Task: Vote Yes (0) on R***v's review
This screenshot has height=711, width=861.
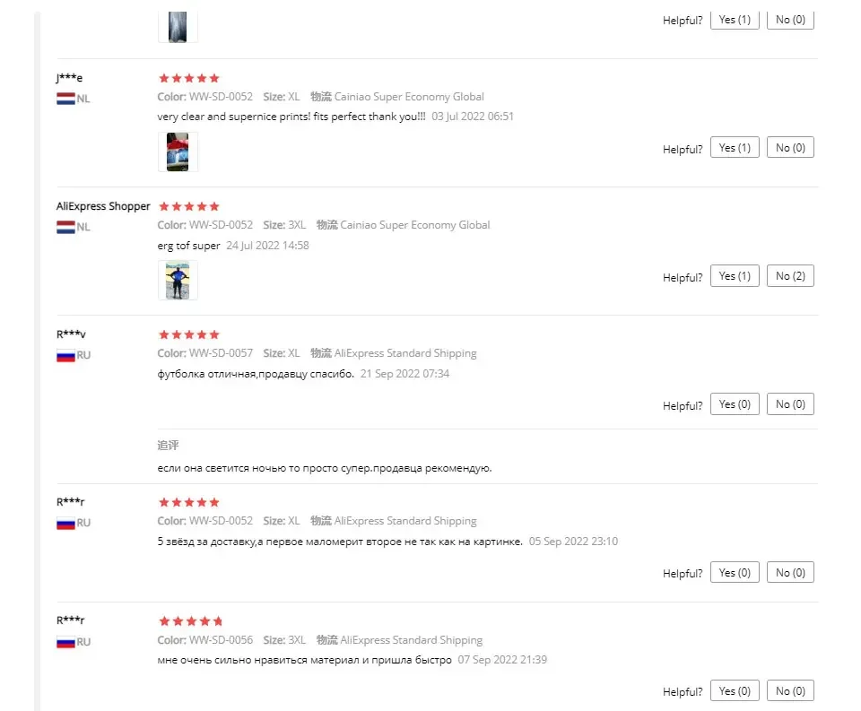Action: pyautogui.click(x=735, y=404)
